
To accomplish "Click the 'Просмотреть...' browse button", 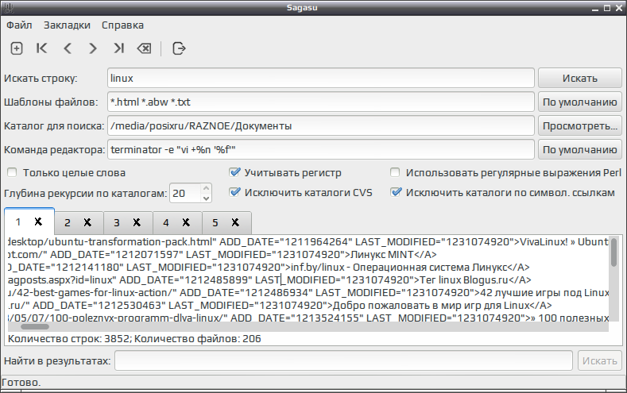I will 580,126.
